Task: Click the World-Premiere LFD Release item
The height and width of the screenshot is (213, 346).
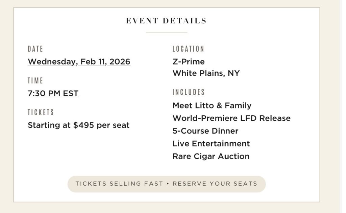Action: click(x=231, y=118)
